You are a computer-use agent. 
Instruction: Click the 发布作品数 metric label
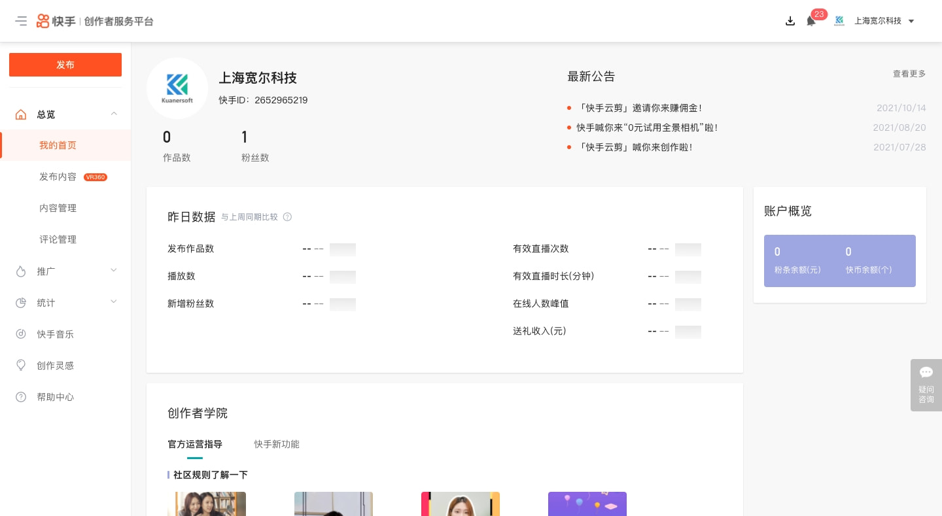(x=191, y=249)
